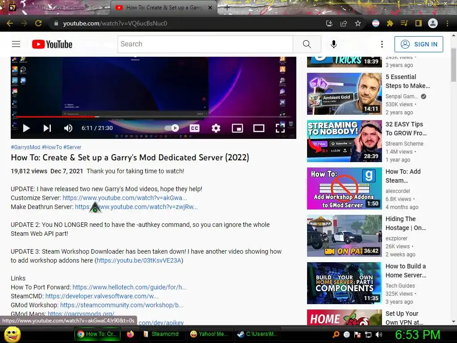Open the smiley start button on taskbar
The height and width of the screenshot is (343, 457).
tap(12, 334)
